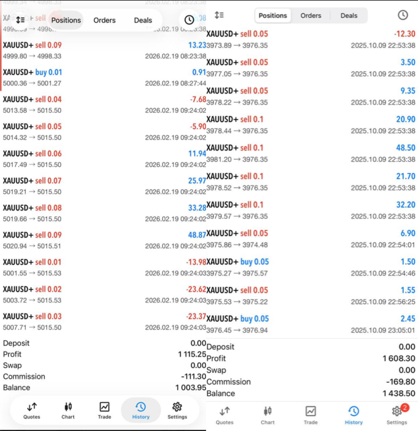
Task: Open History in right screen bottom bar
Action: click(x=354, y=416)
